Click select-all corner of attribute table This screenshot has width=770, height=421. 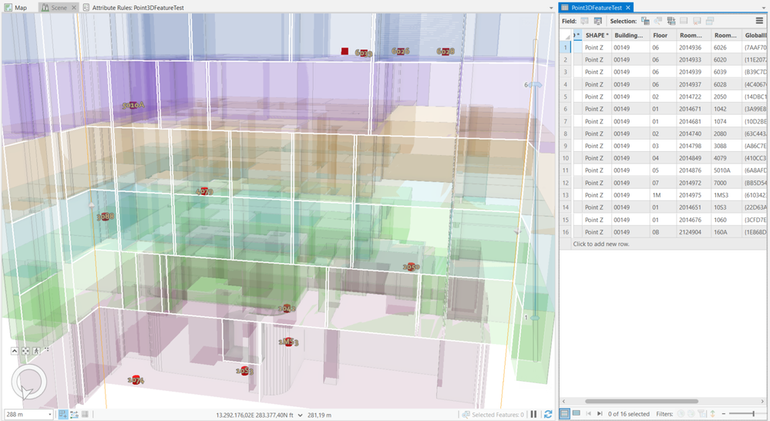(566, 35)
